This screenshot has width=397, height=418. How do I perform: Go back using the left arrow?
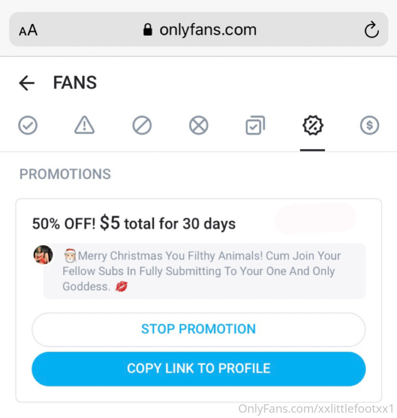27,83
